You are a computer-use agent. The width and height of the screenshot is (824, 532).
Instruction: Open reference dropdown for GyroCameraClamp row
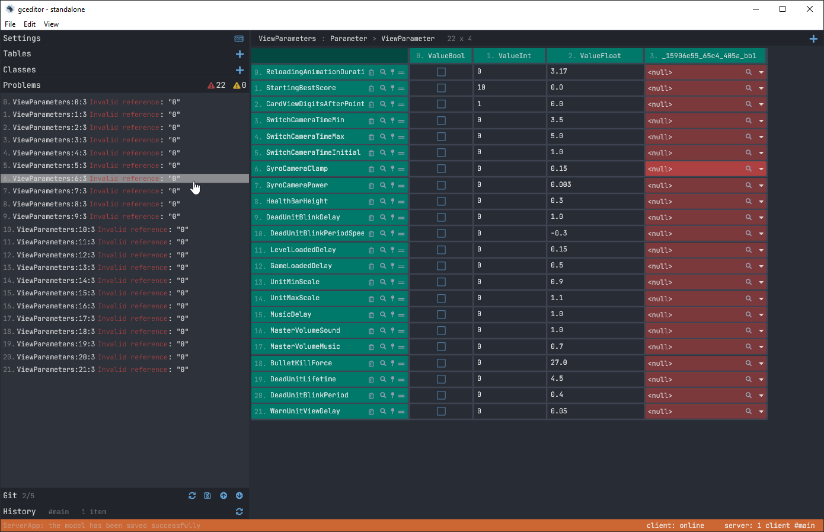pyautogui.click(x=761, y=169)
